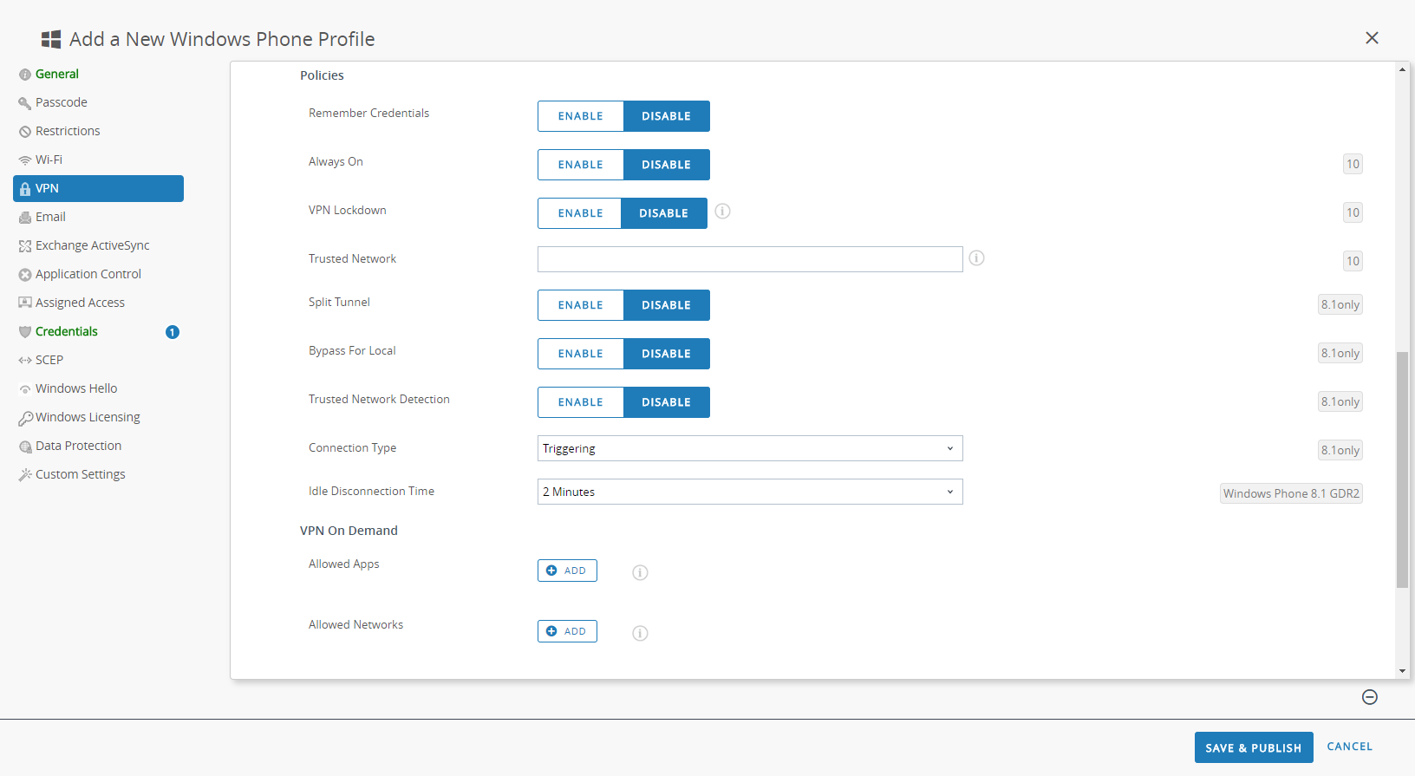This screenshot has height=776, width=1415.
Task: Disable Trusted Network Detection
Action: pos(666,402)
